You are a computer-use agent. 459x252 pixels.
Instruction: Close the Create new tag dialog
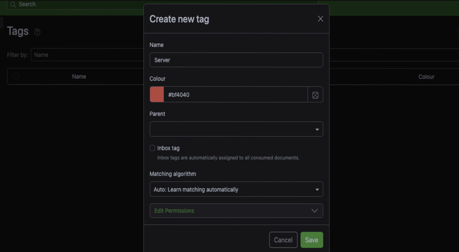click(x=320, y=19)
